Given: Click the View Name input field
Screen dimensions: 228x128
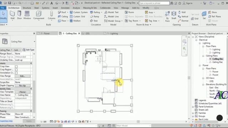Looking at the screenshot, I should (23, 95).
